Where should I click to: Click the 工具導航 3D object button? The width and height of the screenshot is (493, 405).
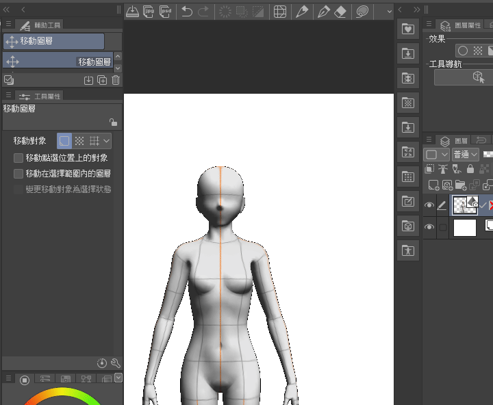tap(463, 77)
